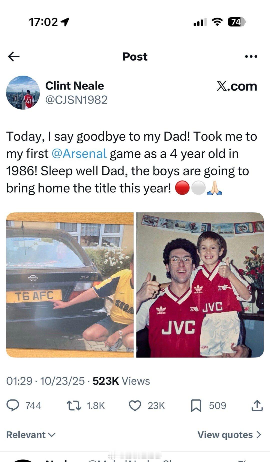270x462 pixels.
Task: Tap the 17:02 clock in status bar
Action: (43, 22)
